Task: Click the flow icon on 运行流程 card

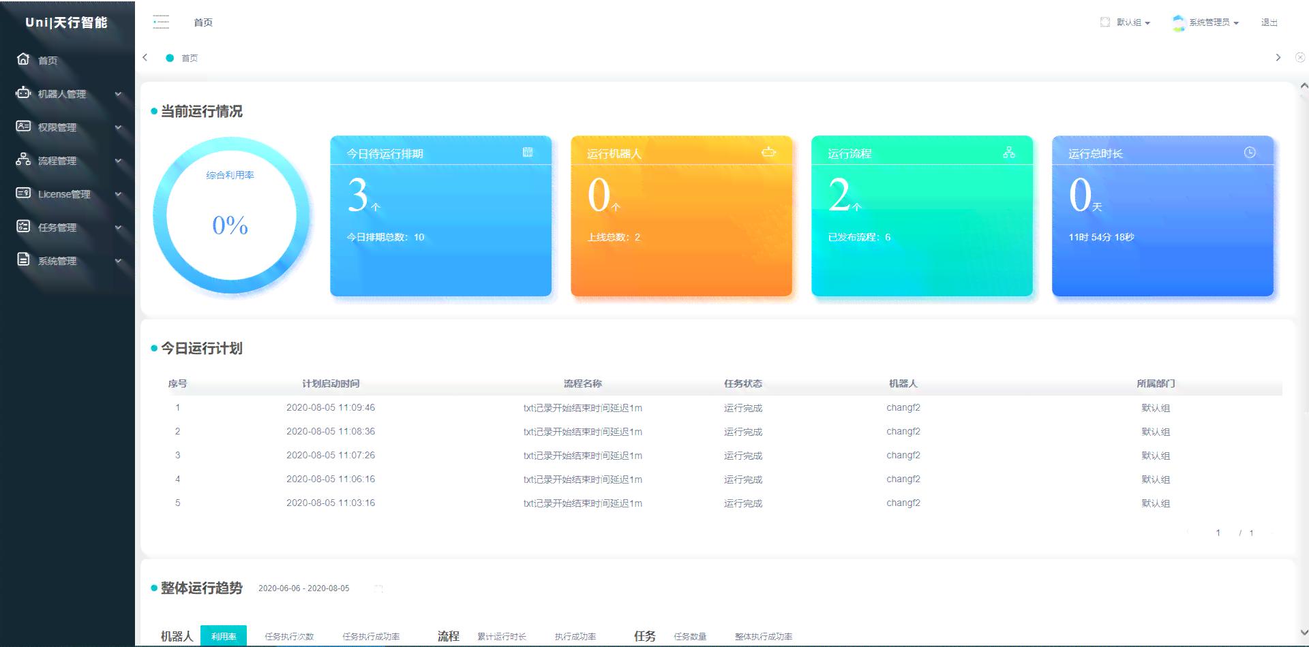Action: click(x=1009, y=153)
